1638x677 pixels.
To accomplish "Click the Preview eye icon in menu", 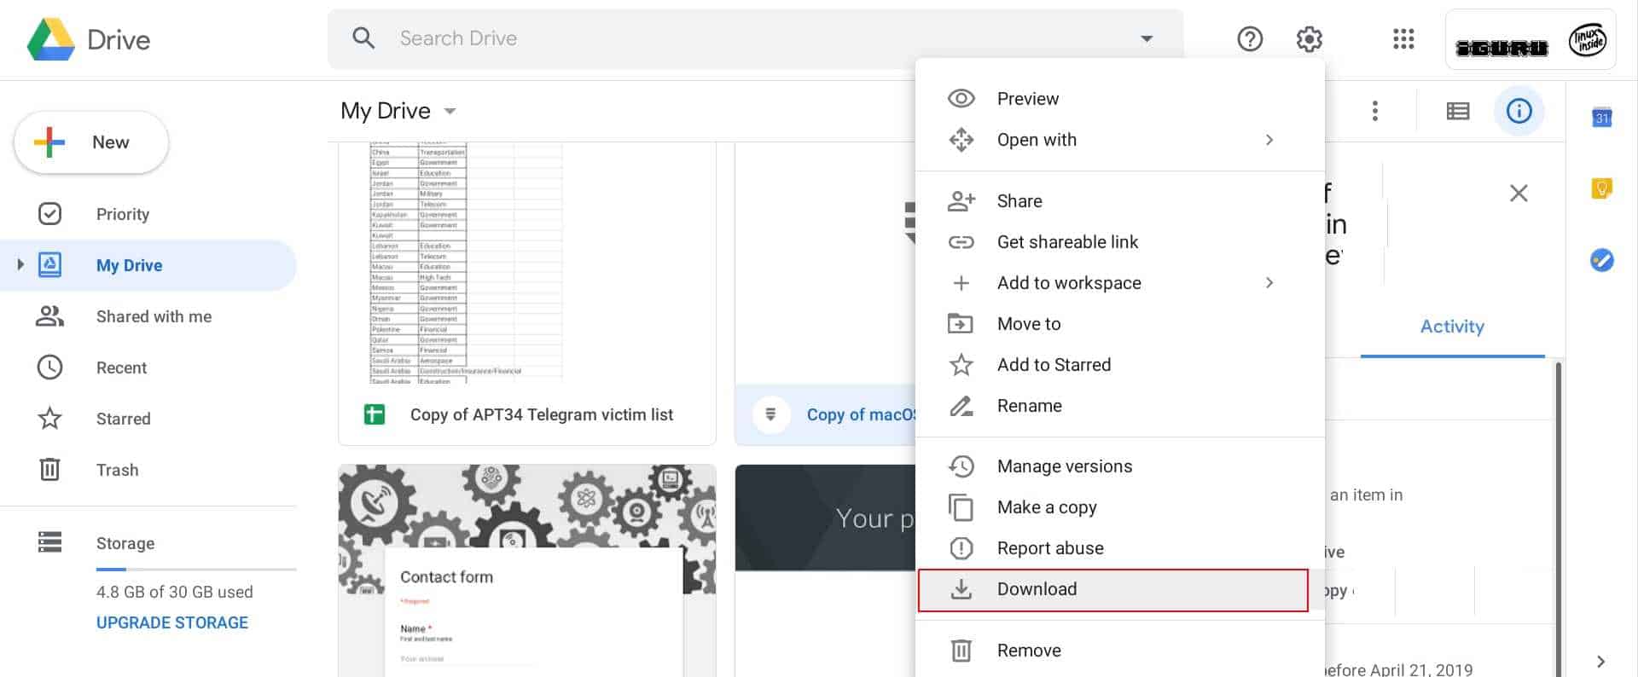I will [x=961, y=98].
